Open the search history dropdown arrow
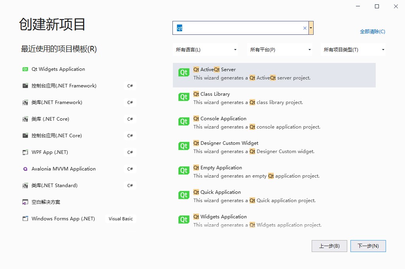Image resolution: width=405 pixels, height=269 pixels. point(311,28)
